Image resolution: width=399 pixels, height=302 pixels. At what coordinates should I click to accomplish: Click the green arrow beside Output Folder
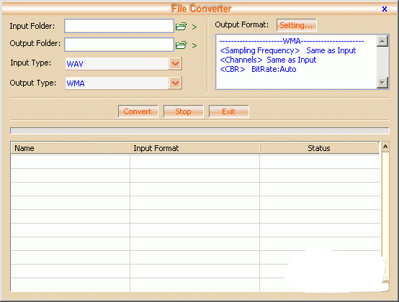coord(194,45)
